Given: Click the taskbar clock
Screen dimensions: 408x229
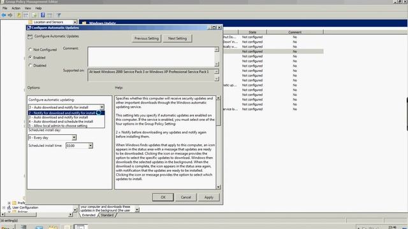Looking at the screenshot, I should click(x=392, y=227).
